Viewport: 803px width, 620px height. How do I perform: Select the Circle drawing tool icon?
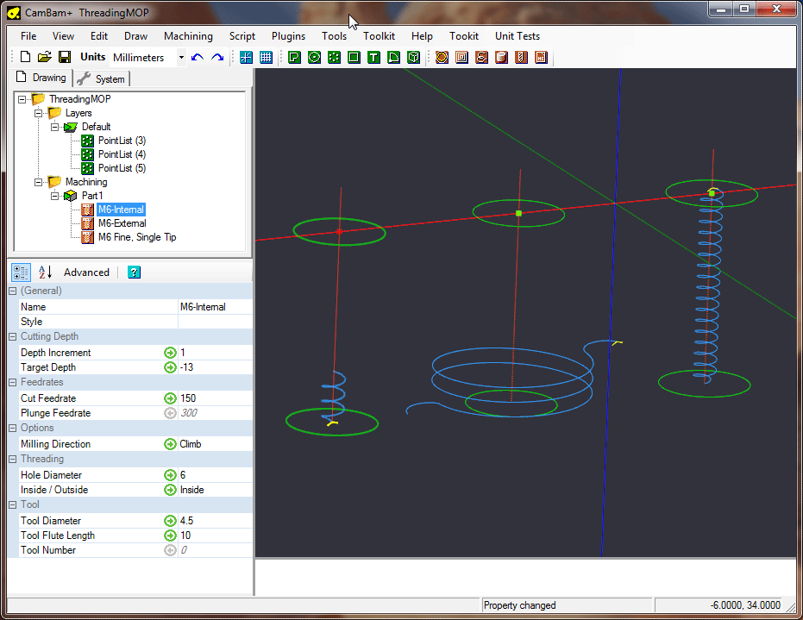point(314,58)
